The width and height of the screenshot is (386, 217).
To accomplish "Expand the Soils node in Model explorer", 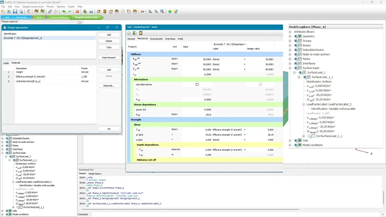I will (290, 141).
